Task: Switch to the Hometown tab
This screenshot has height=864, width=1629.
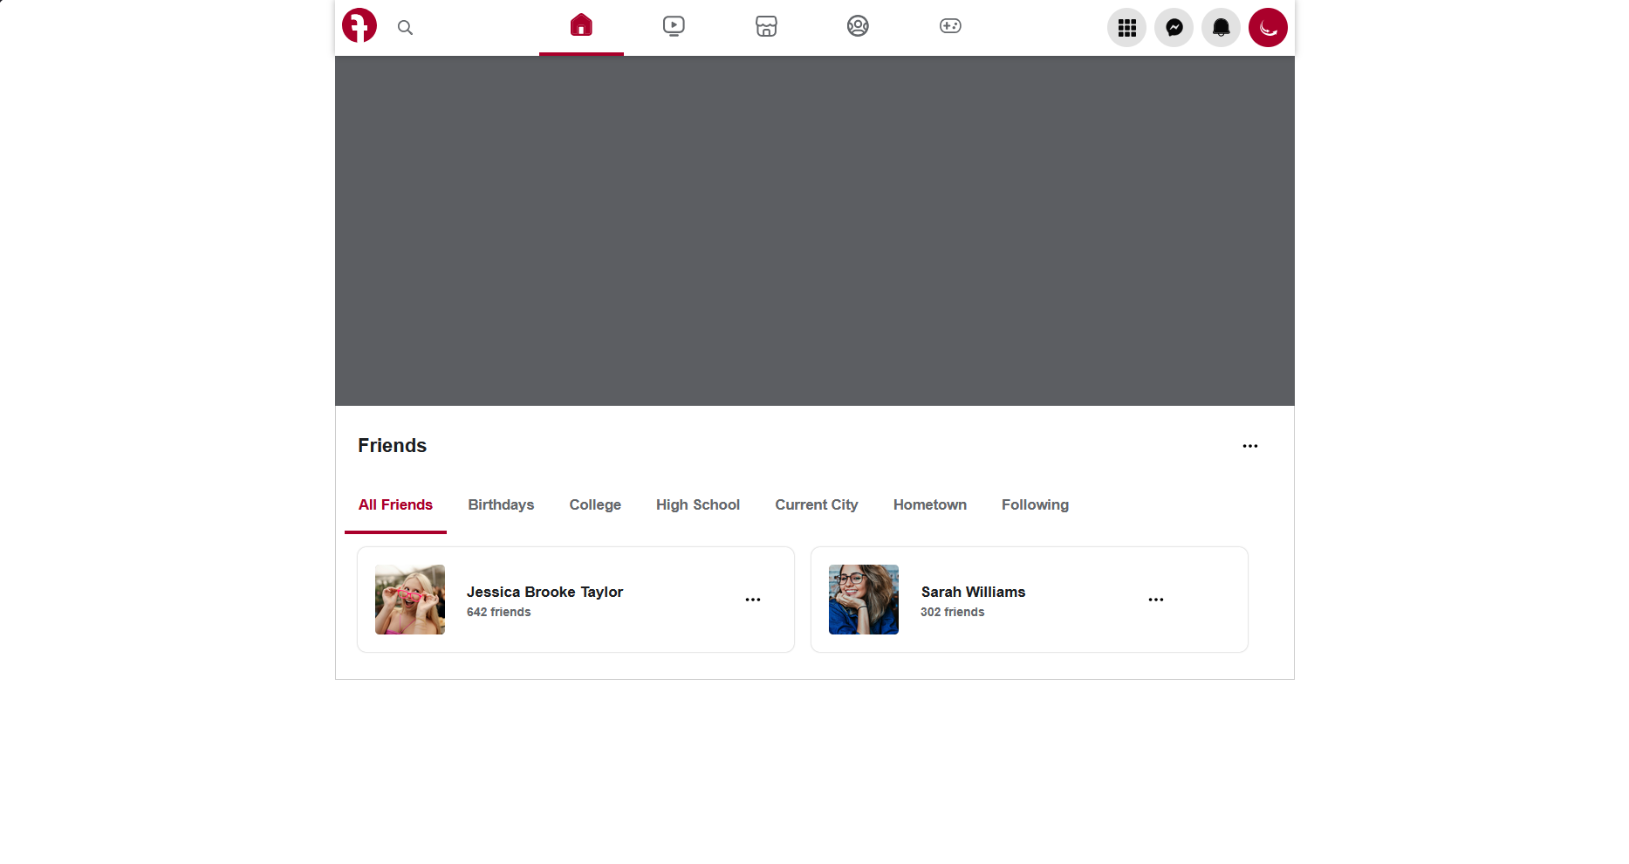Action: pyautogui.click(x=930, y=504)
